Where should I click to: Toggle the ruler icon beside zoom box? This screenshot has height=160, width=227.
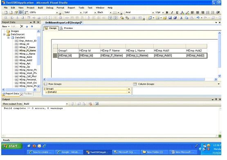(26, 13)
